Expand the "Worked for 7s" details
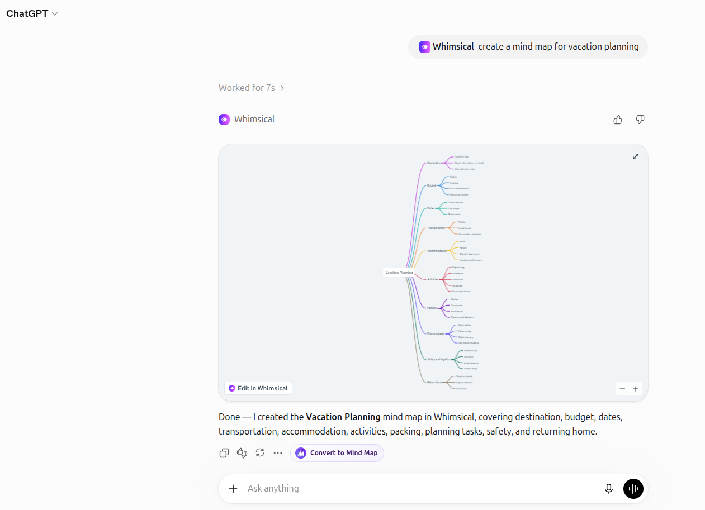Image resolution: width=705 pixels, height=510 pixels. click(x=252, y=88)
